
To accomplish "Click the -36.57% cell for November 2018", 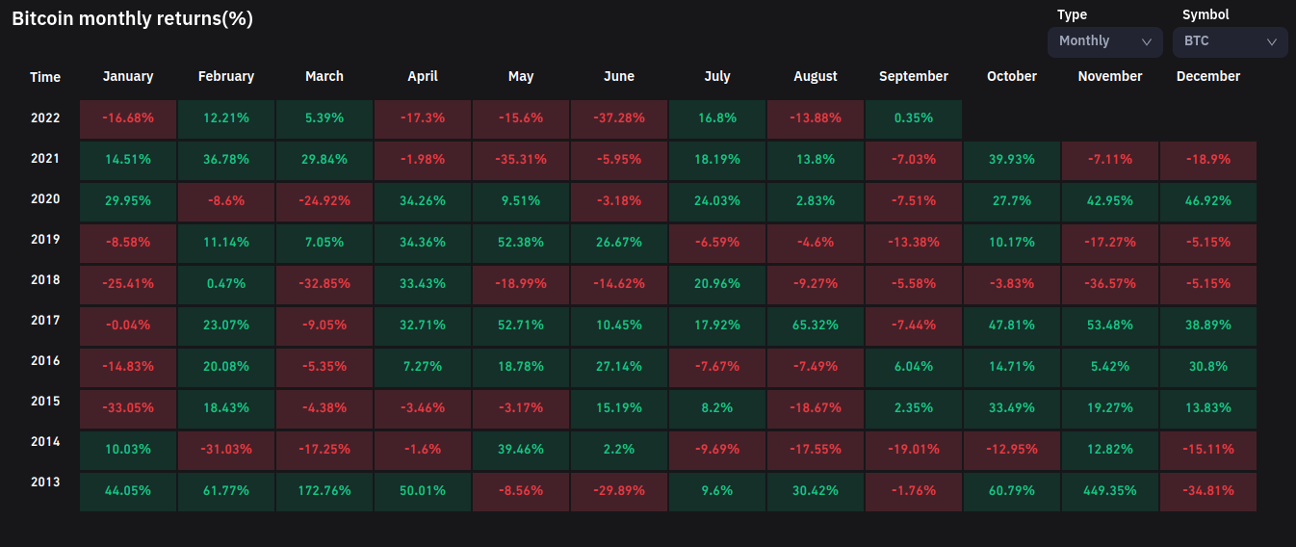I will tap(1110, 283).
